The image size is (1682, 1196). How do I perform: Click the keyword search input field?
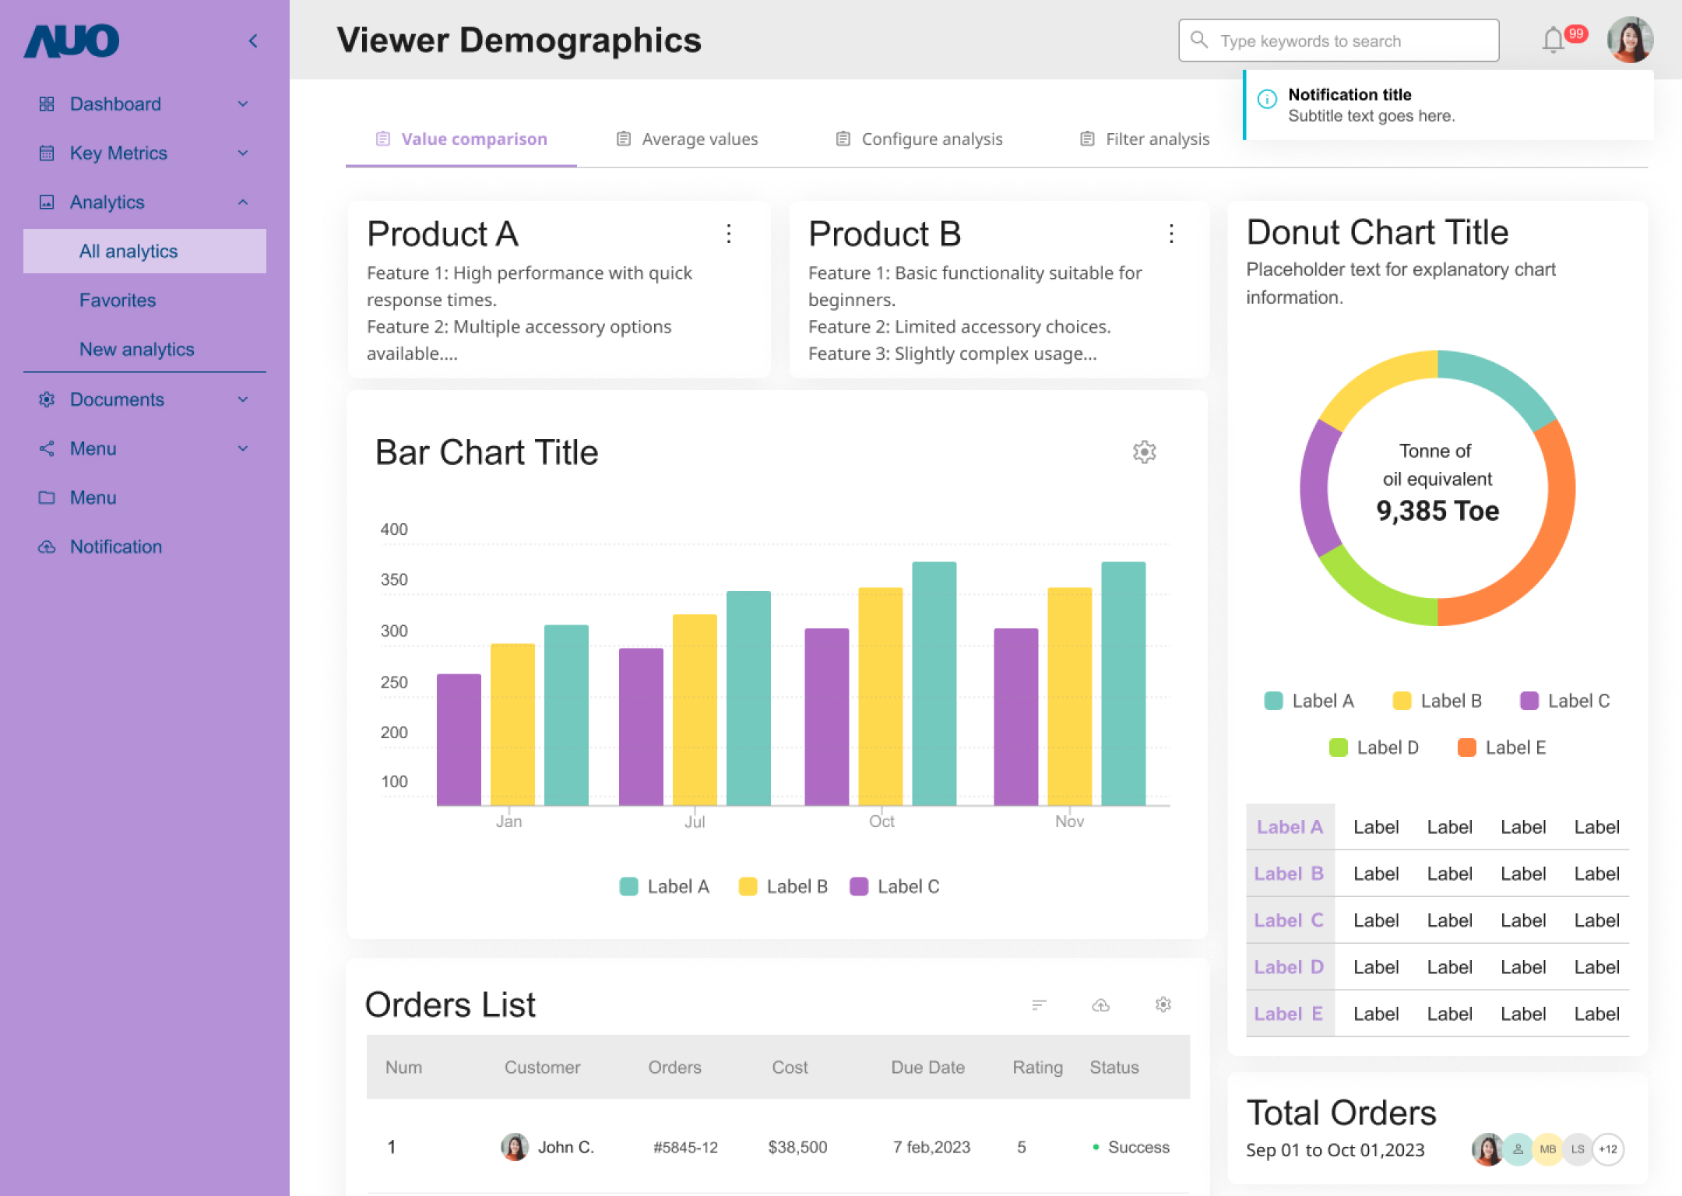(x=1339, y=41)
